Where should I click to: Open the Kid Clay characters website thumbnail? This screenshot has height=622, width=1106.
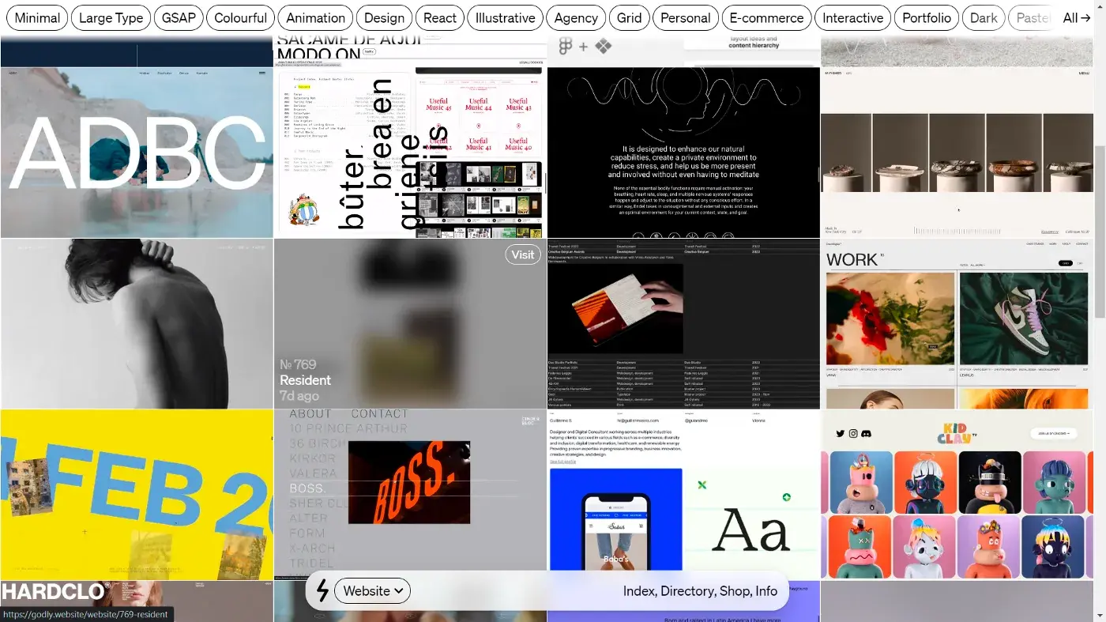[x=957, y=495]
